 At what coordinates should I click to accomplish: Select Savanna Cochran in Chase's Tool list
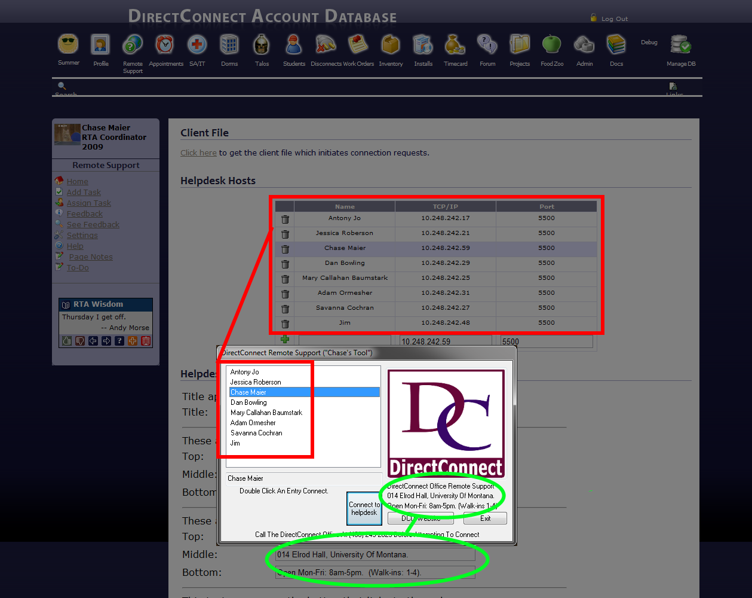pos(256,433)
